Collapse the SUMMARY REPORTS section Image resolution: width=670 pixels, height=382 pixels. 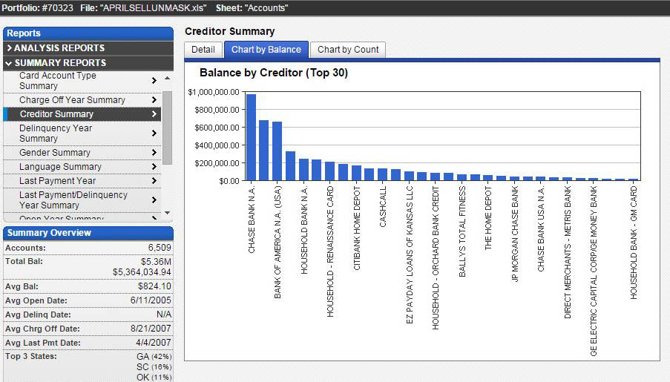coord(88,63)
